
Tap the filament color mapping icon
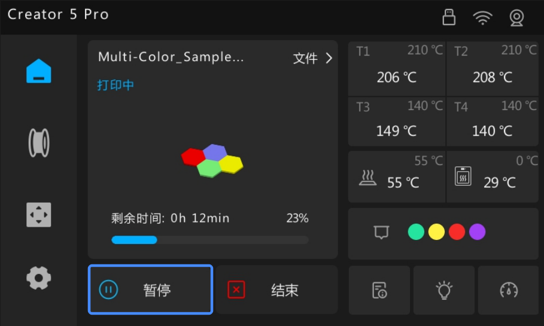(x=381, y=232)
